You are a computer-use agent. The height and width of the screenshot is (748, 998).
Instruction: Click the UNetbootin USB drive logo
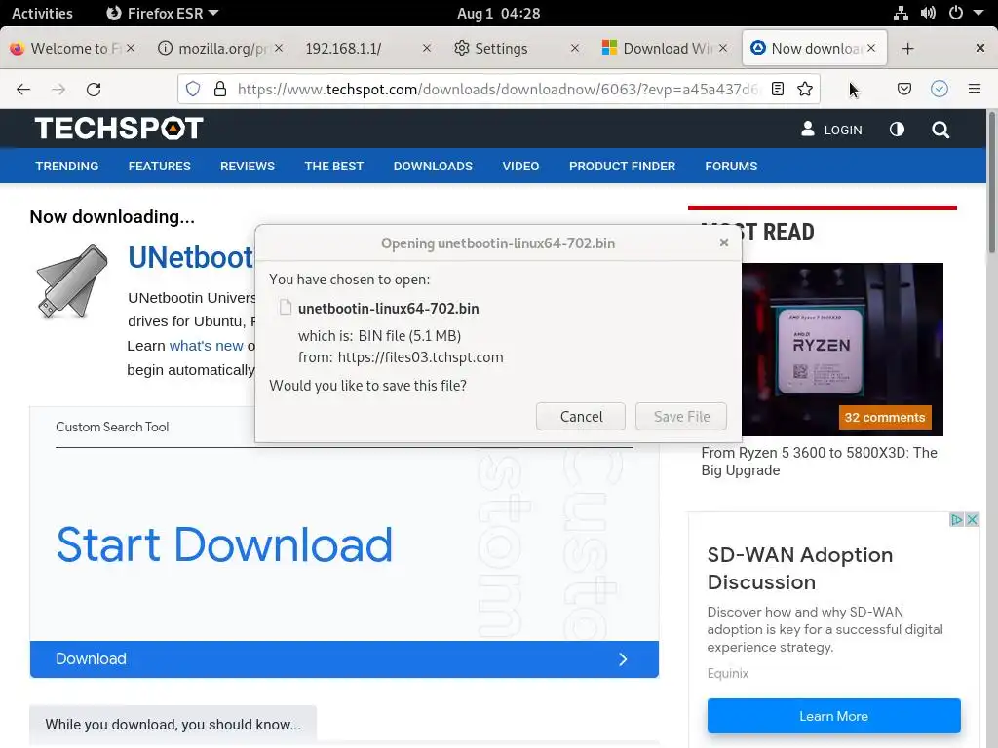(72, 281)
